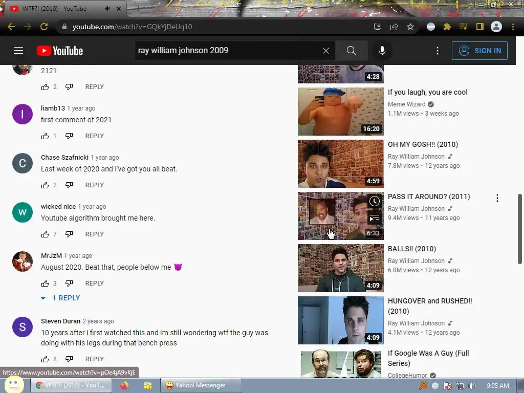
Task: Open the Chrome extensions puzzle icon
Action: click(x=447, y=27)
